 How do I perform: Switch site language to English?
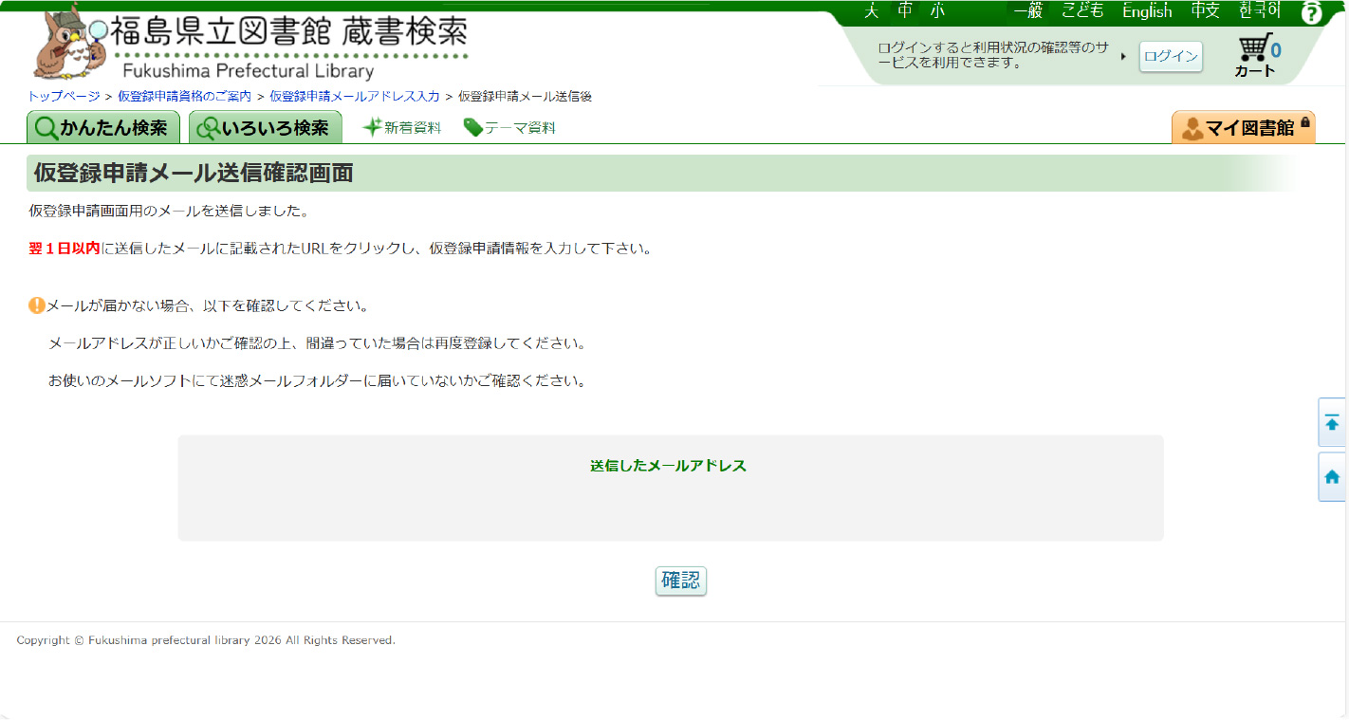tap(1147, 11)
